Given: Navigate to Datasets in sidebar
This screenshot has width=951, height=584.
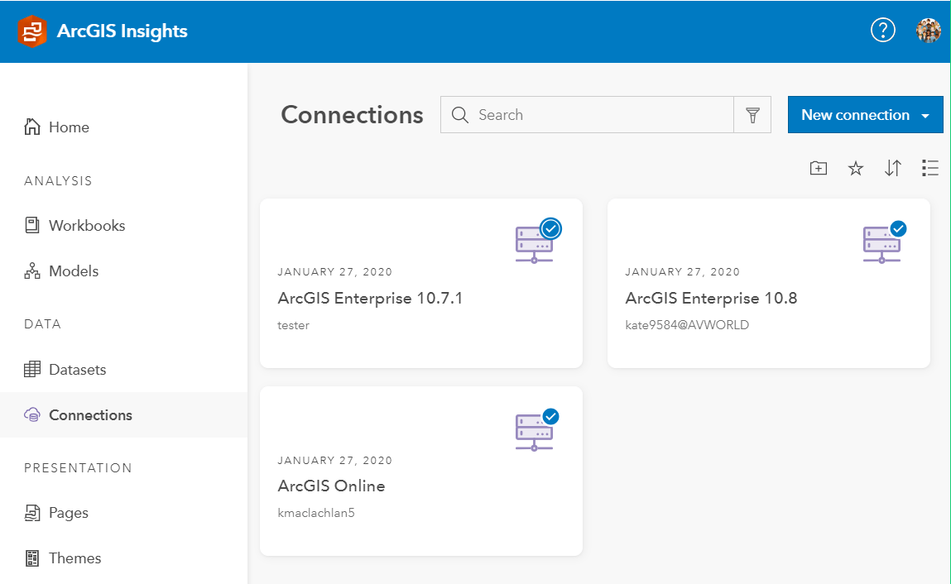Looking at the screenshot, I should click(x=77, y=370).
